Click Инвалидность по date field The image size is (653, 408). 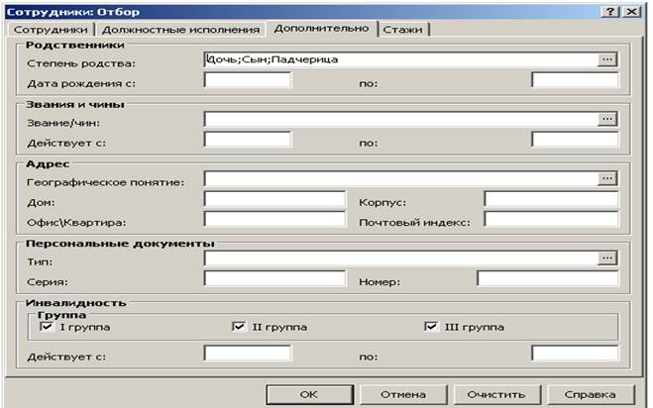tap(575, 354)
